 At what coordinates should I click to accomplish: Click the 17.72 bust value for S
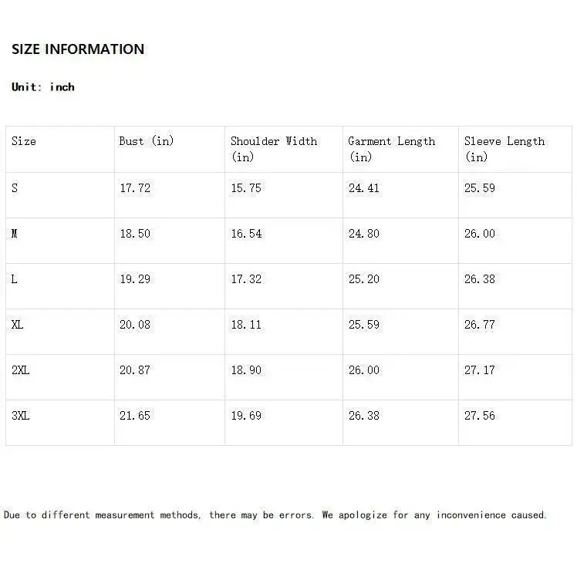(x=135, y=188)
